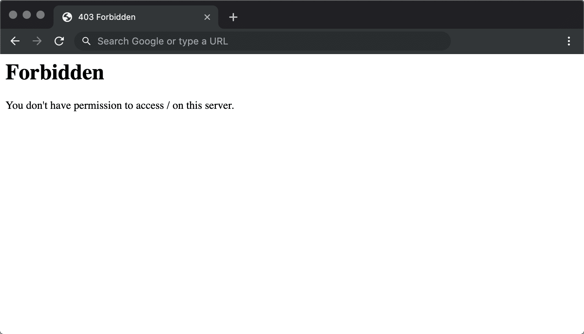The width and height of the screenshot is (584, 334).
Task: Click the yellow traffic light window control
Action: tap(27, 15)
